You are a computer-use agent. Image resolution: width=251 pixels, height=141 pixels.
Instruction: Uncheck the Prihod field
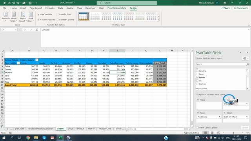pos(197,78)
